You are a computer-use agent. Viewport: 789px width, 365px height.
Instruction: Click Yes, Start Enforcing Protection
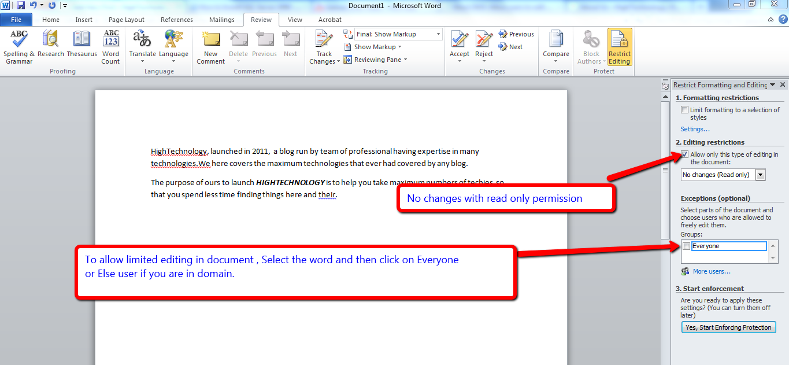tap(728, 327)
